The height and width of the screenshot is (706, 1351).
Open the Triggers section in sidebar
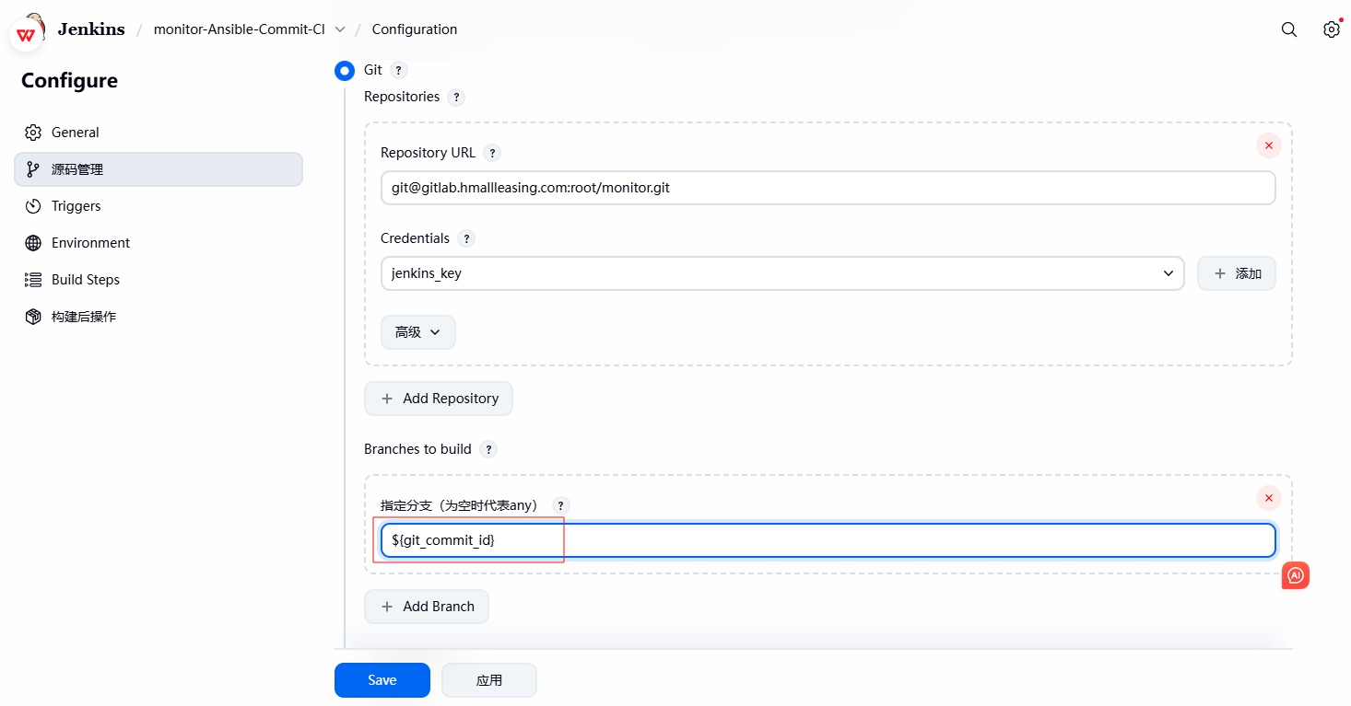click(x=76, y=206)
